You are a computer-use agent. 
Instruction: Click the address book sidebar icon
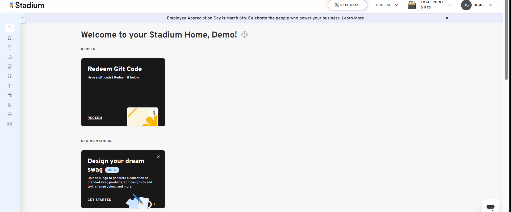tap(10, 105)
